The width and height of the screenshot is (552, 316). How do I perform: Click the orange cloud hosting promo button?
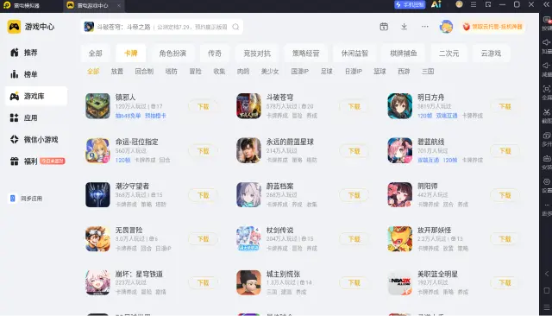(x=492, y=27)
